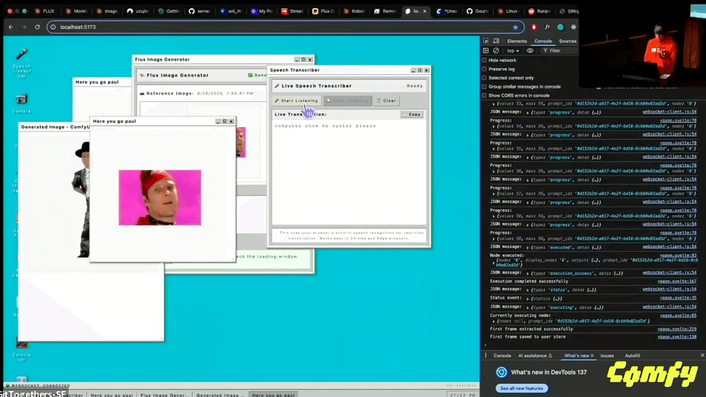The height and width of the screenshot is (397, 706).
Task: Open the +page.svelte:229 source link
Action: coord(677,329)
